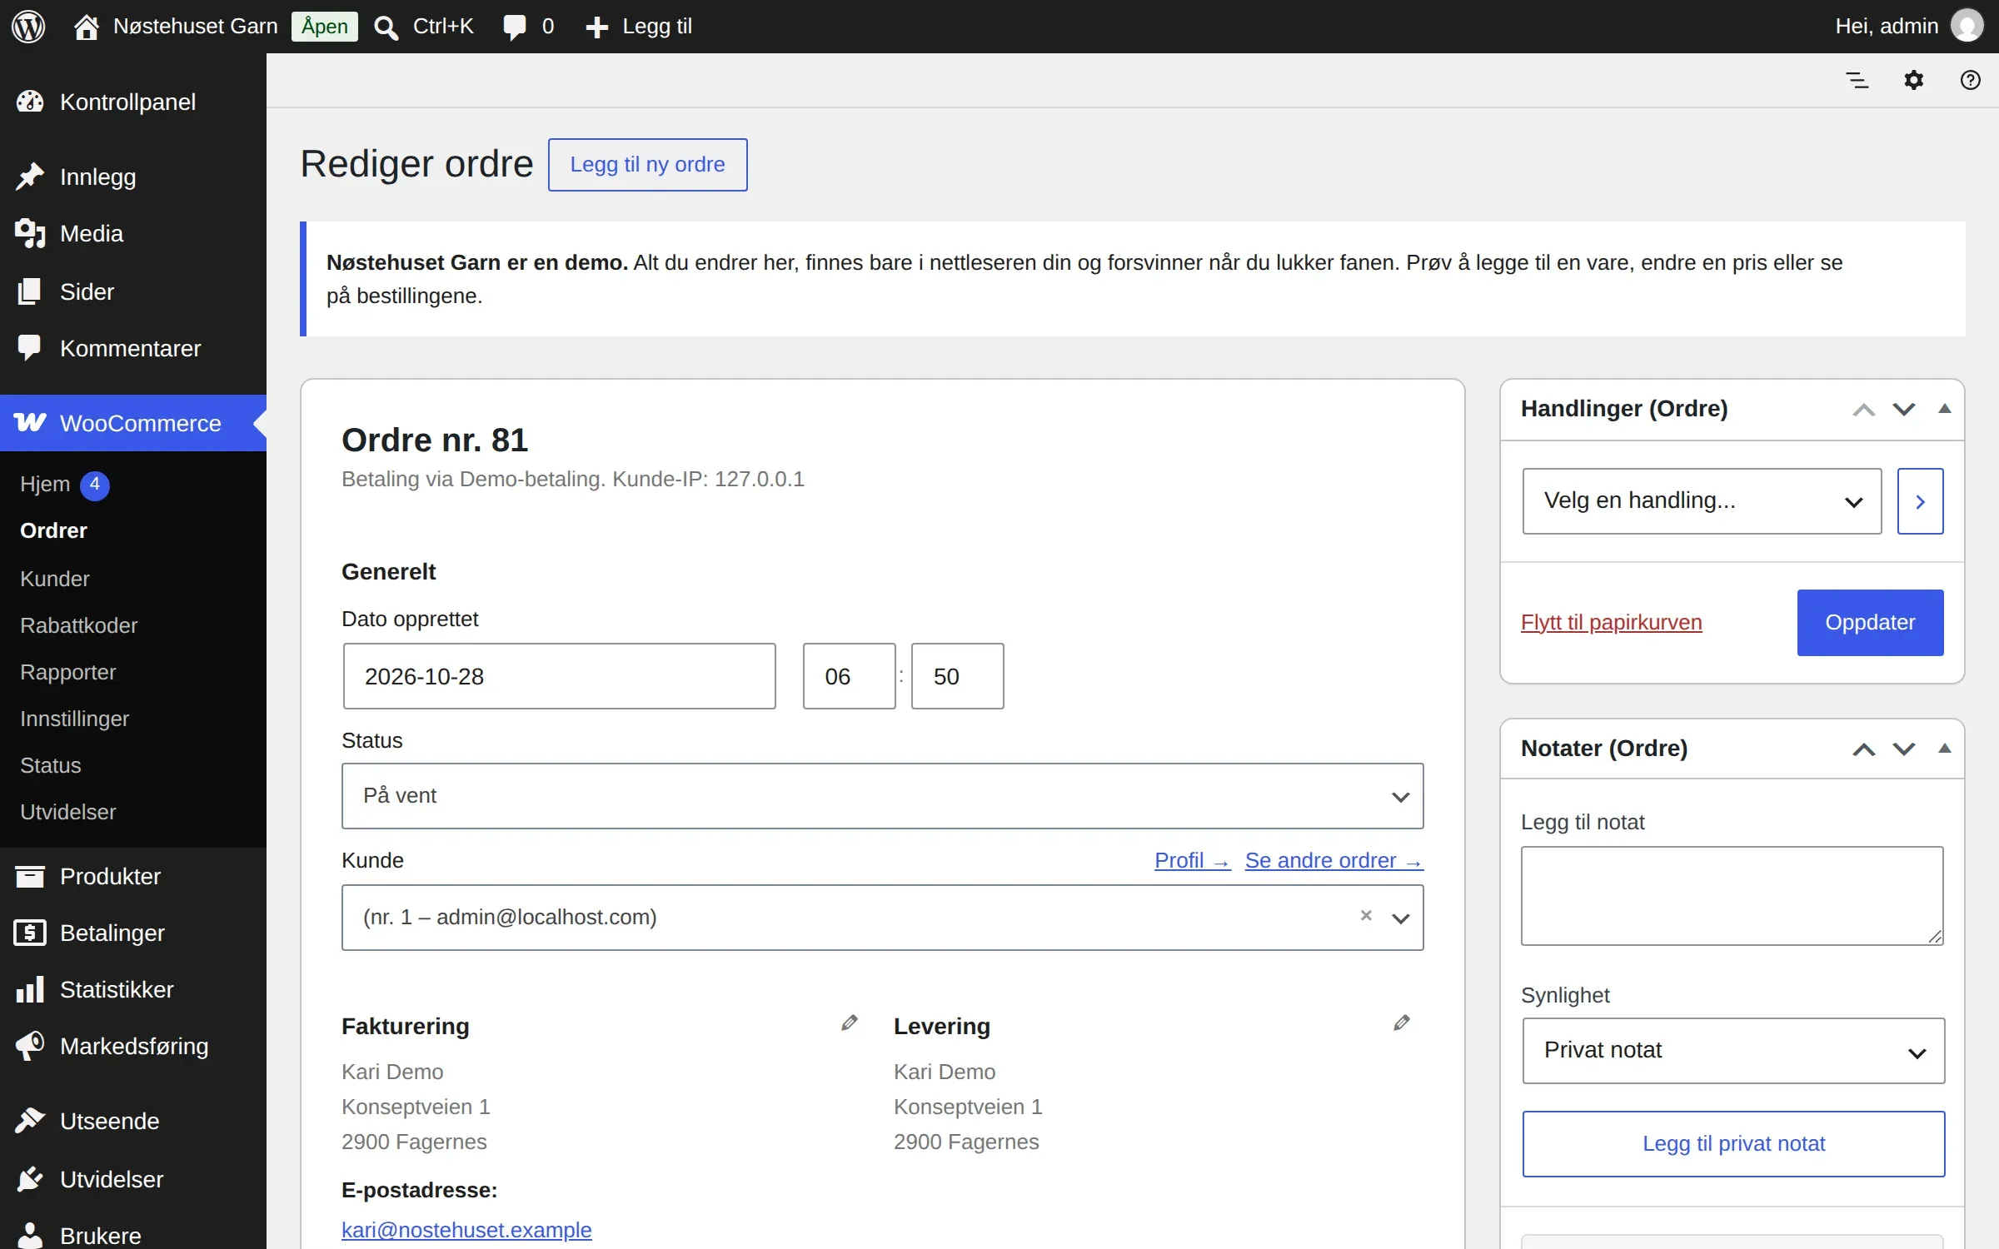Open the Kunde customer dropdown
The image size is (1999, 1249).
(883, 918)
